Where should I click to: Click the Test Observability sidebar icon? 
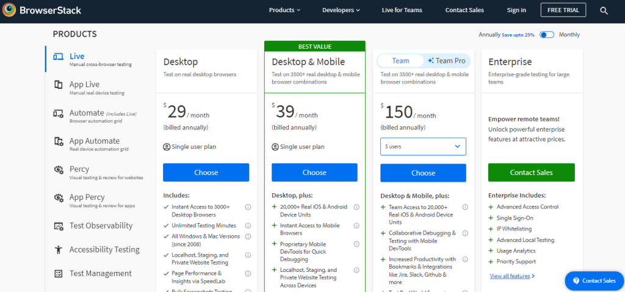tap(59, 226)
